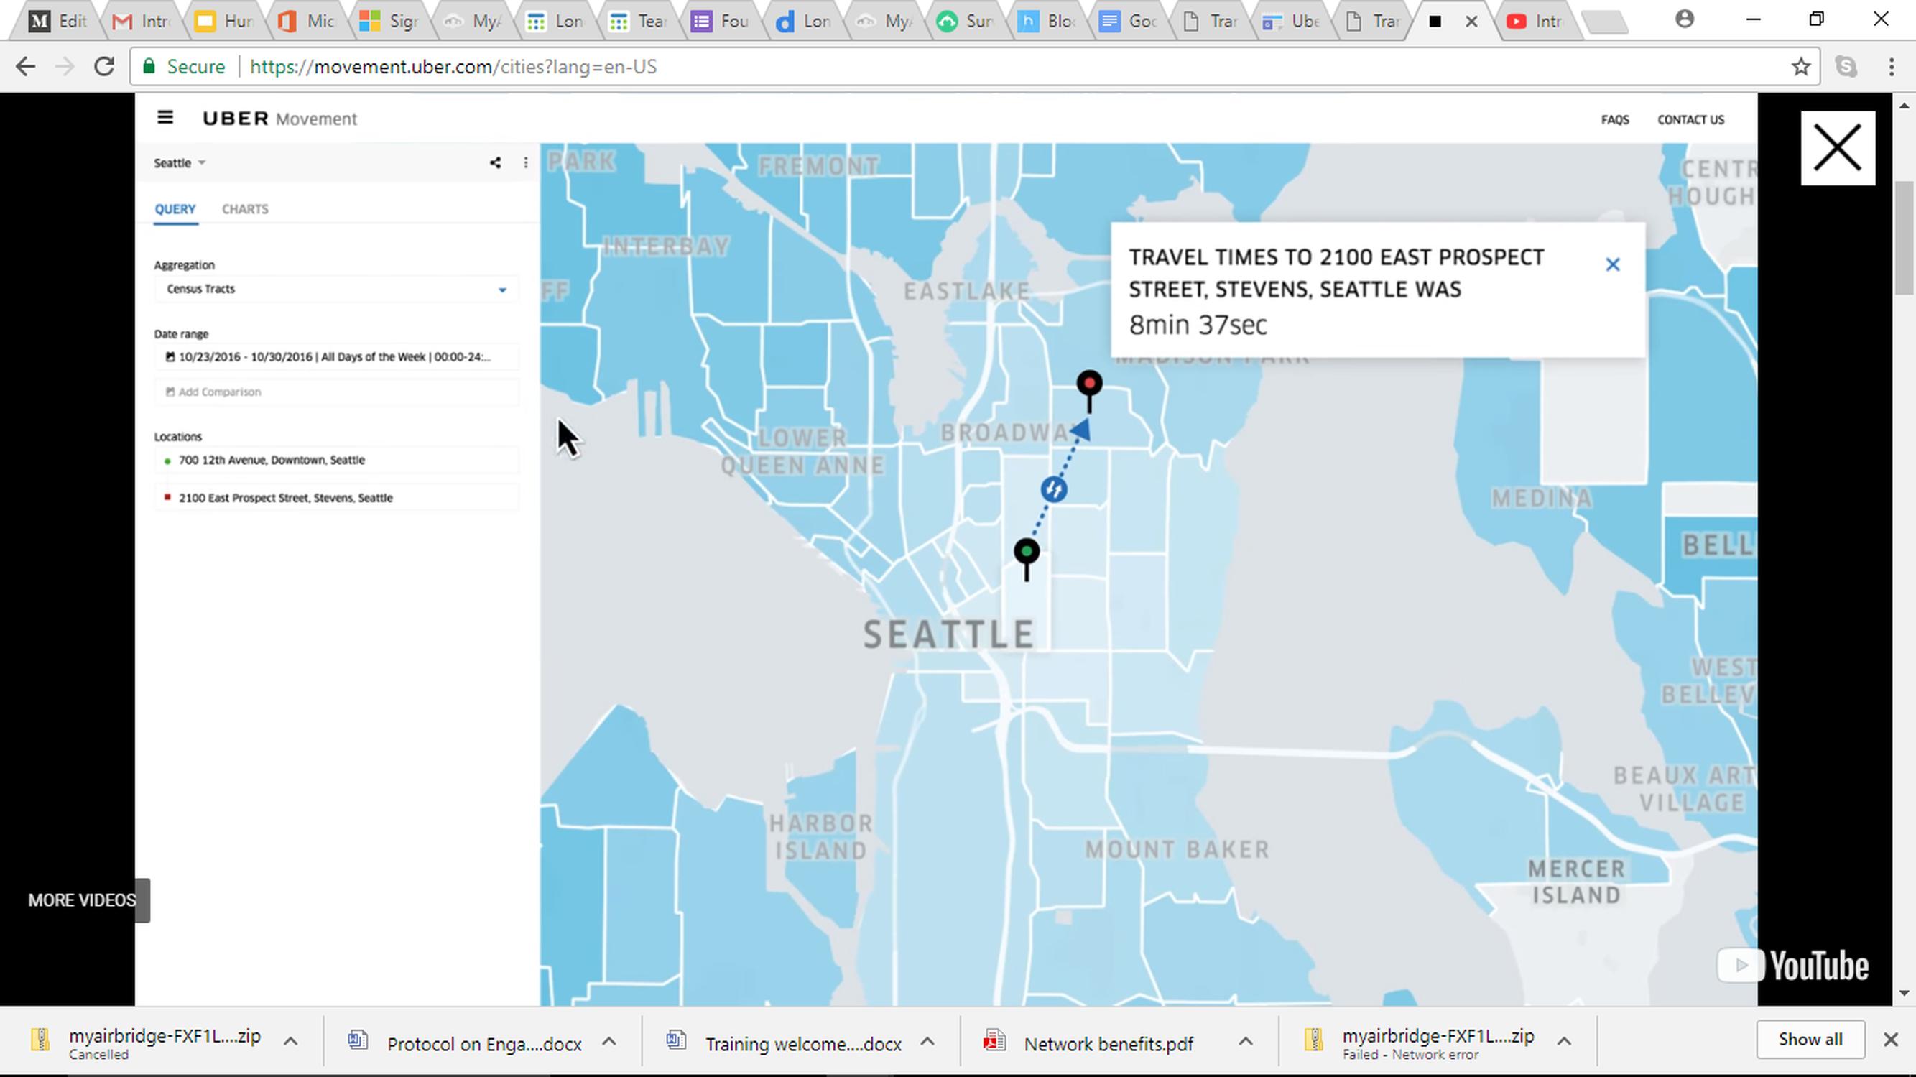Image resolution: width=1916 pixels, height=1077 pixels.
Task: Click the browser forward arrow
Action: click(65, 67)
